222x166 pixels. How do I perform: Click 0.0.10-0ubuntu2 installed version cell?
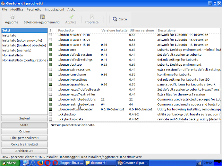click(112, 109)
